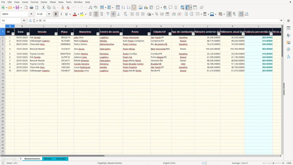Select column L header
This screenshot has width=293, height=165.
click(x=259, y=26)
